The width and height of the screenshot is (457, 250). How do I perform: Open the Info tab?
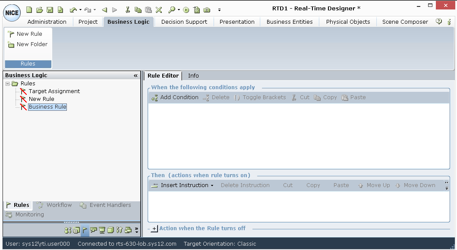[x=193, y=75]
